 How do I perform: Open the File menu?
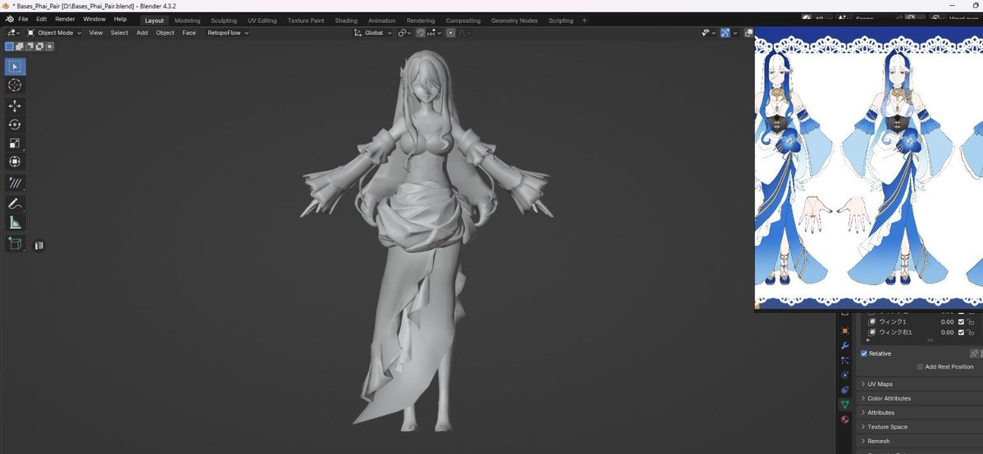coord(23,20)
